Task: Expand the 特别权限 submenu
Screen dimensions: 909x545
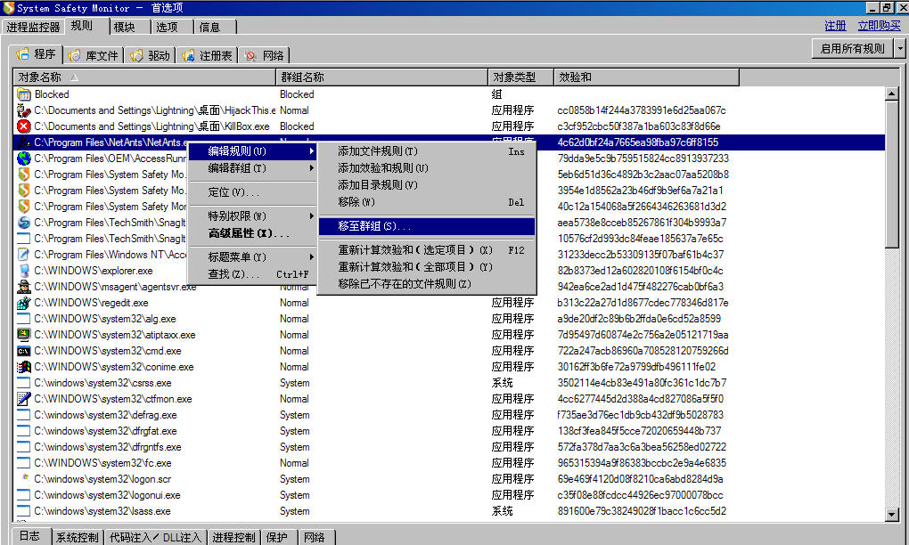Action: [253, 216]
